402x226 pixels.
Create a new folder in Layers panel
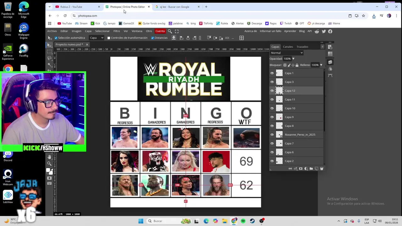tap(311, 169)
